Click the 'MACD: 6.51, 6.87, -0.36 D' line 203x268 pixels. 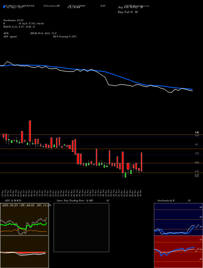point(19,27)
